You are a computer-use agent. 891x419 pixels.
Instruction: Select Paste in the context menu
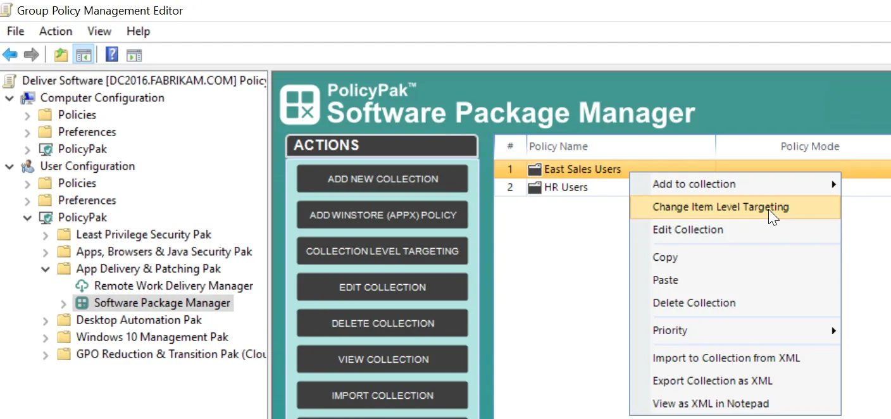tap(735, 280)
